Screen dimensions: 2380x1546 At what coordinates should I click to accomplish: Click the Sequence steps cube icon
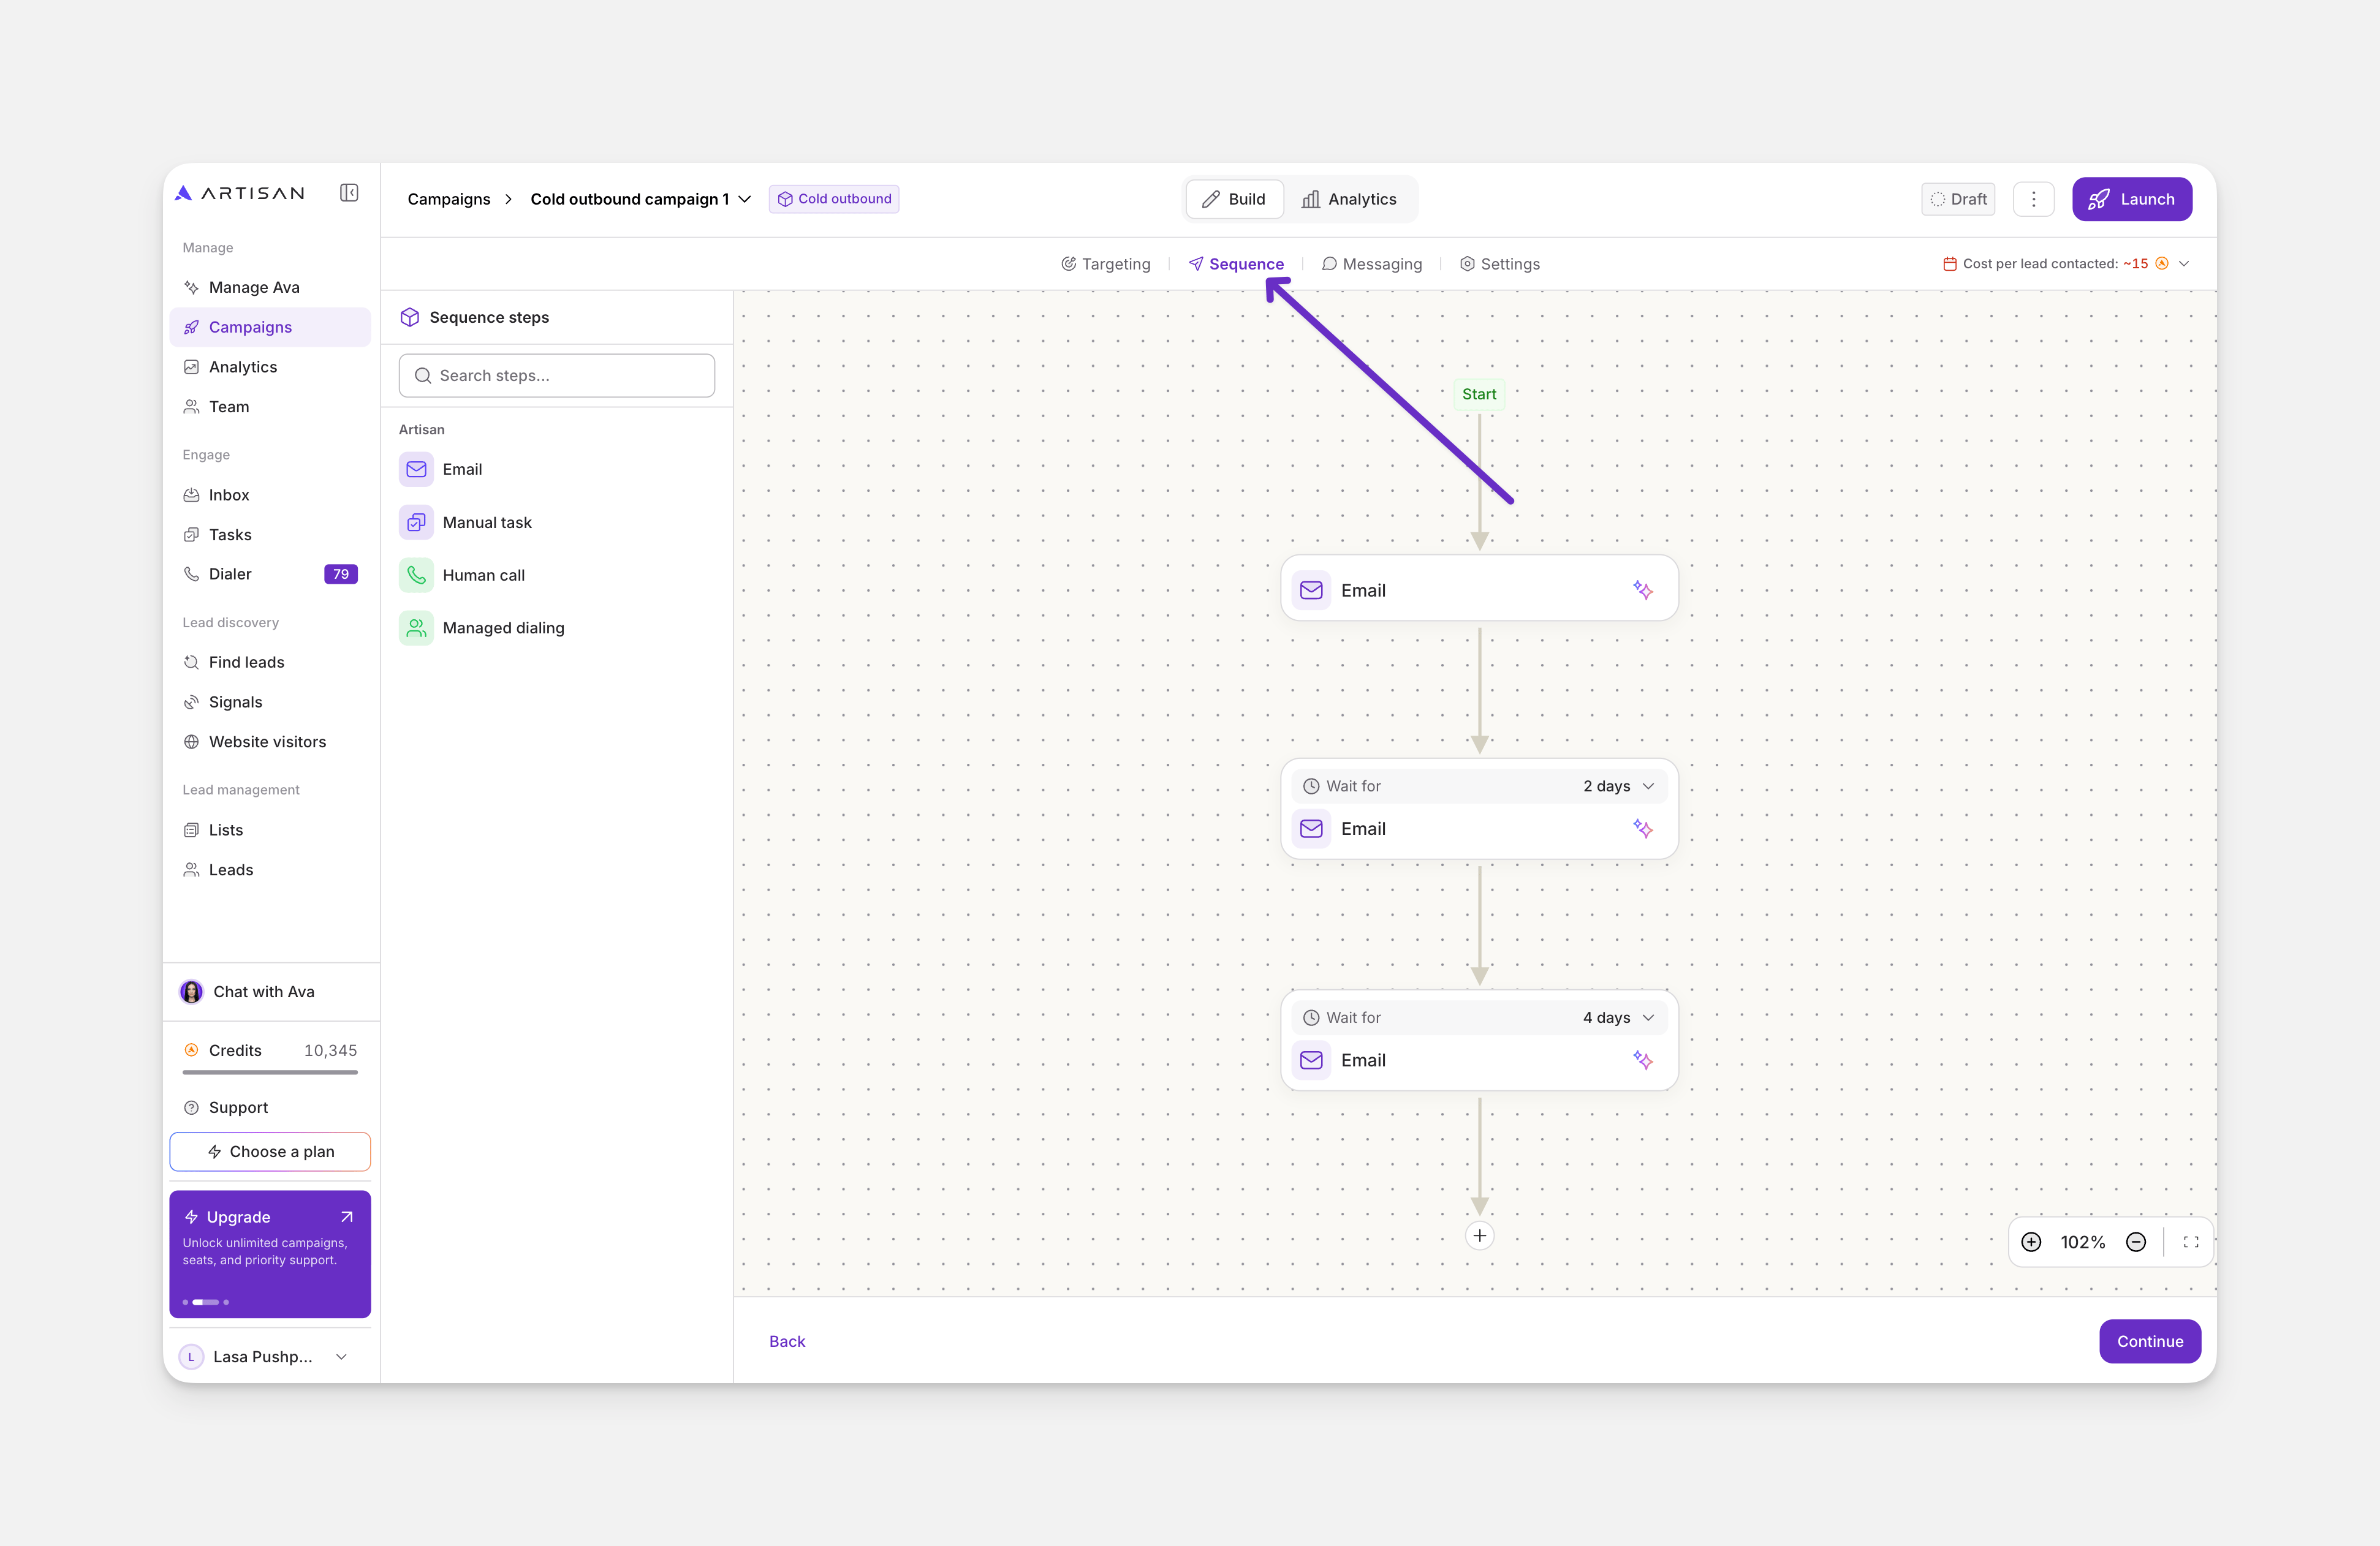coord(410,318)
